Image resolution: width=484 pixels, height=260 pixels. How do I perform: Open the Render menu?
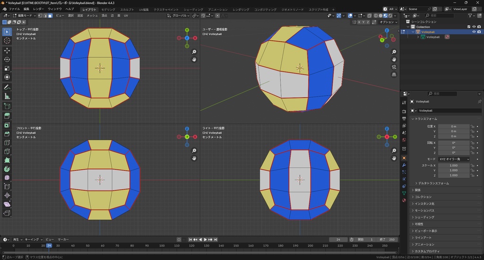[39, 9]
